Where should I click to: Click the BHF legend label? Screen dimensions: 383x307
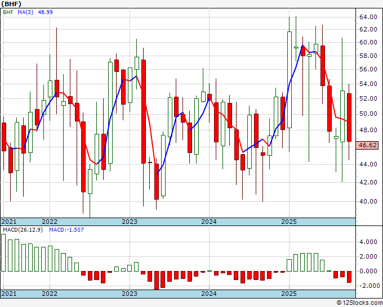click(x=8, y=12)
